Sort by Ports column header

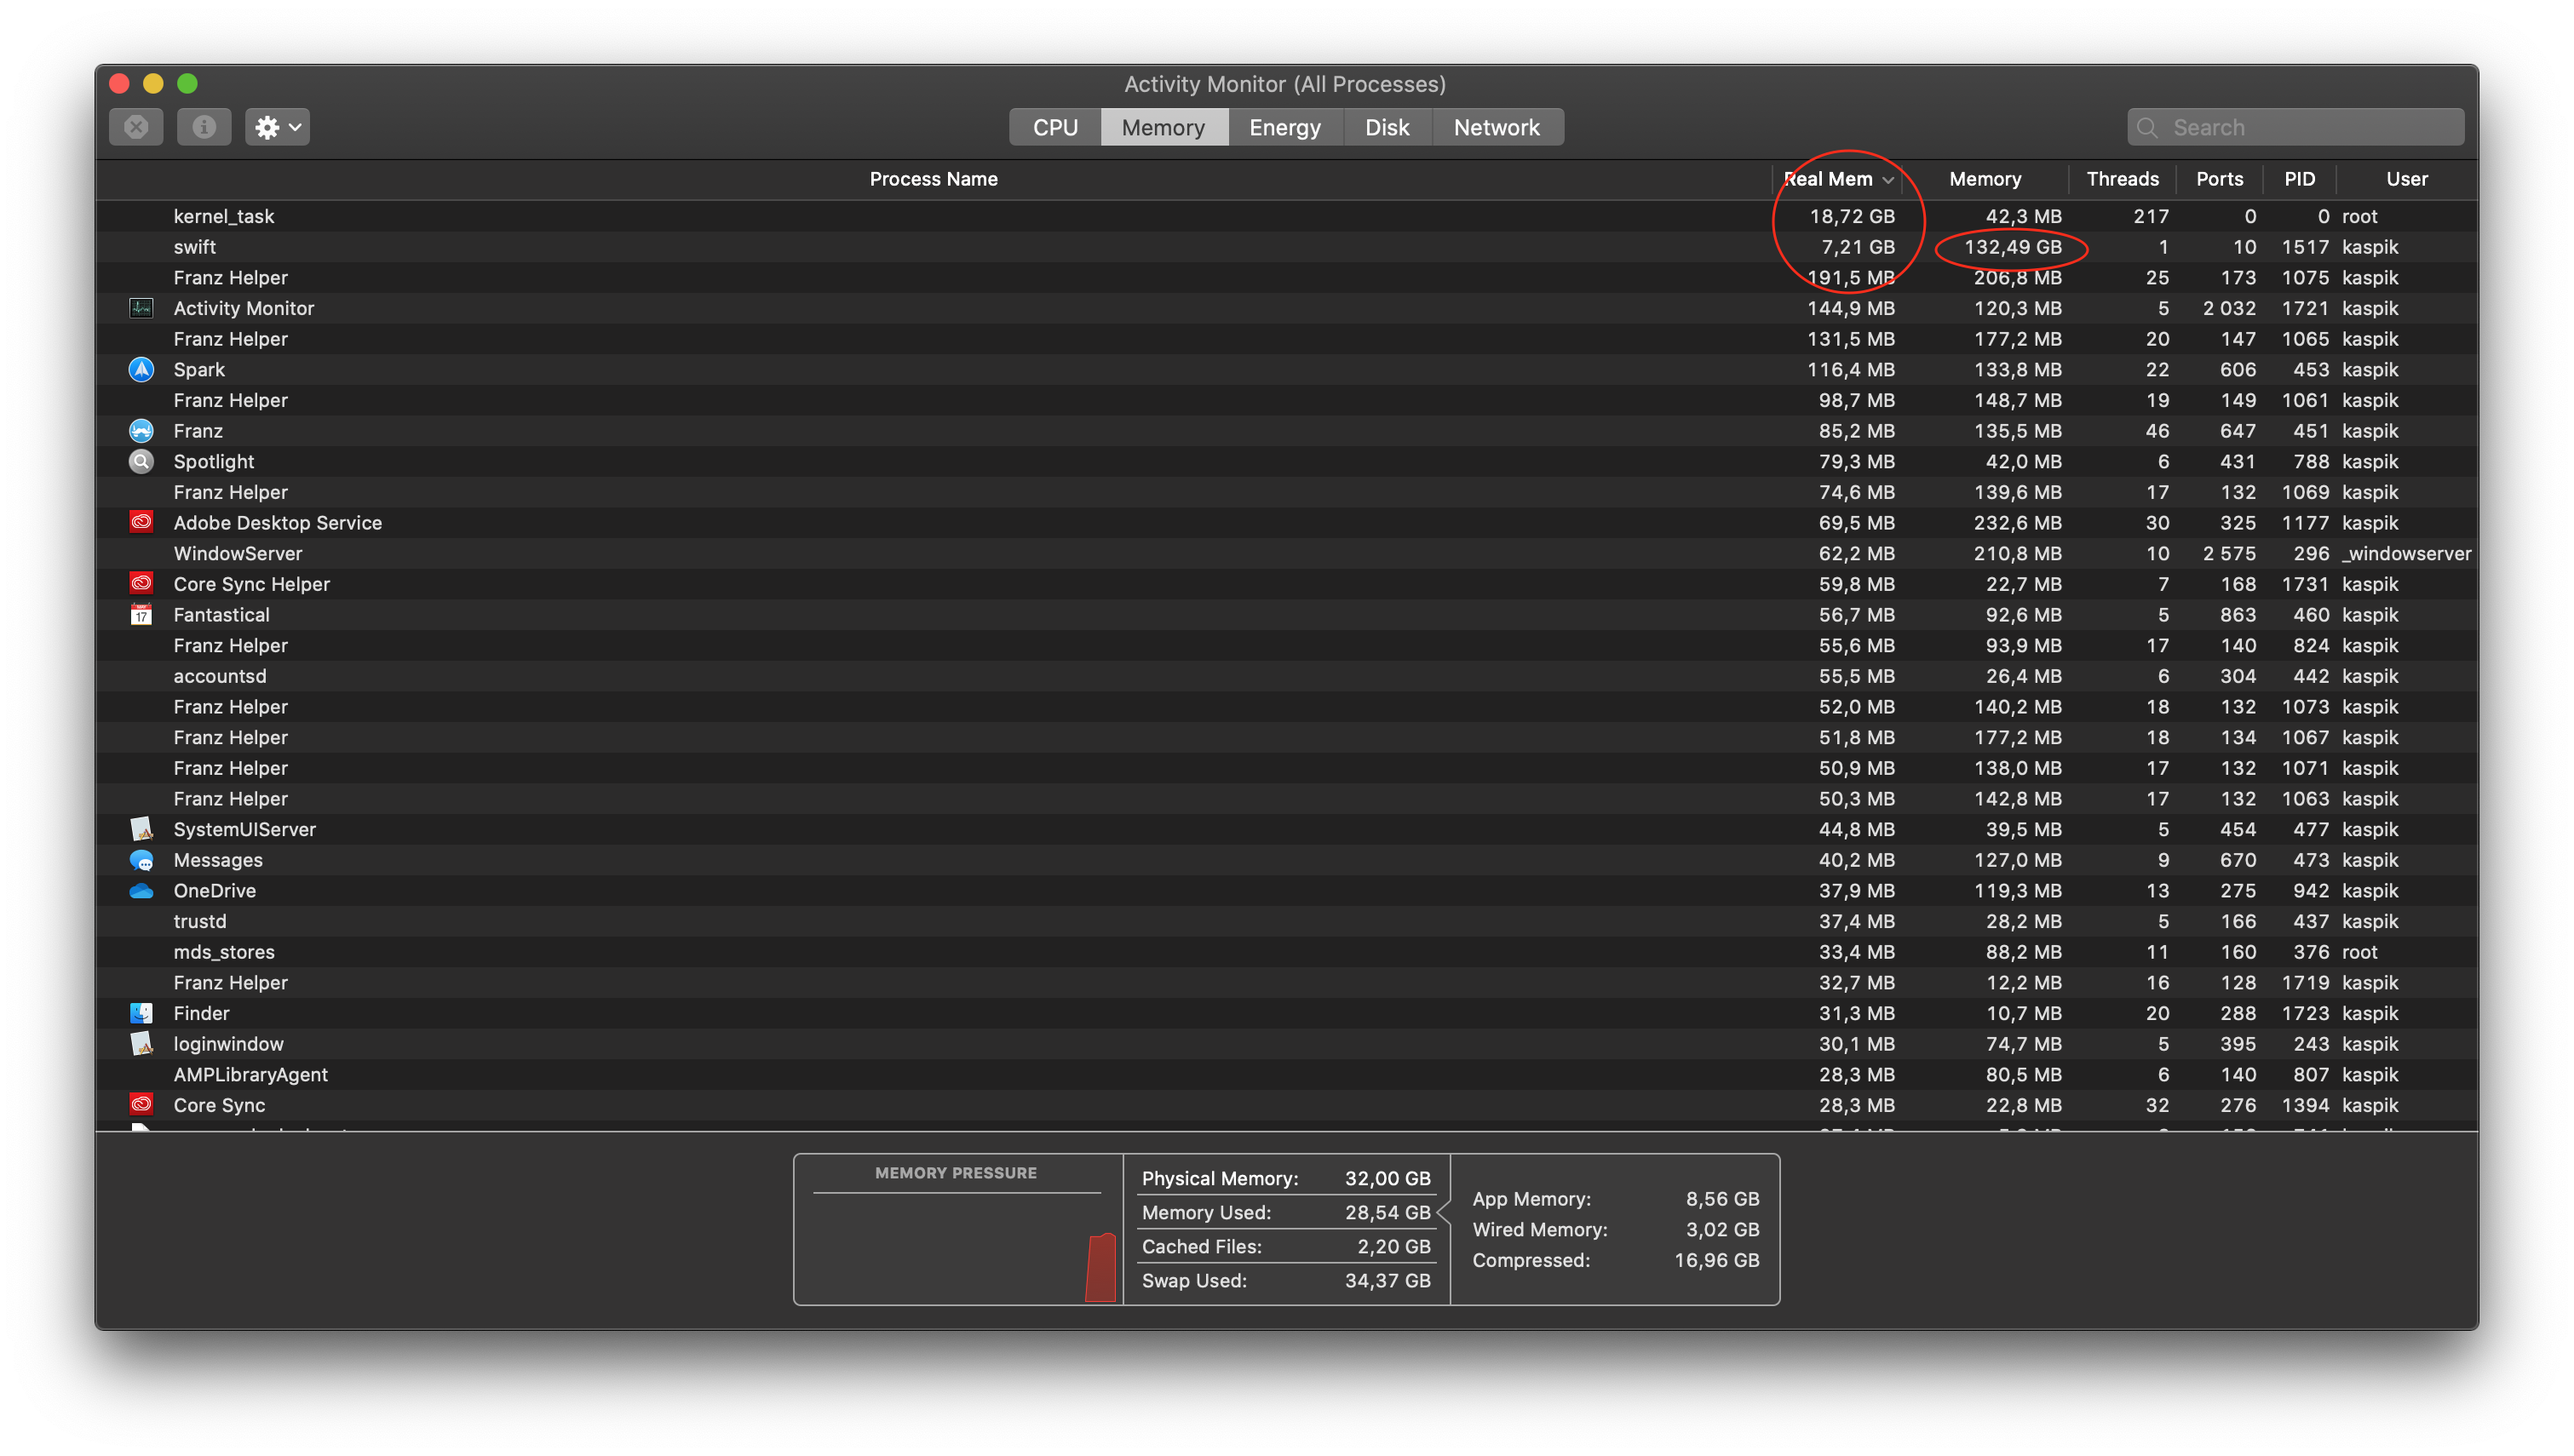coord(2219,179)
